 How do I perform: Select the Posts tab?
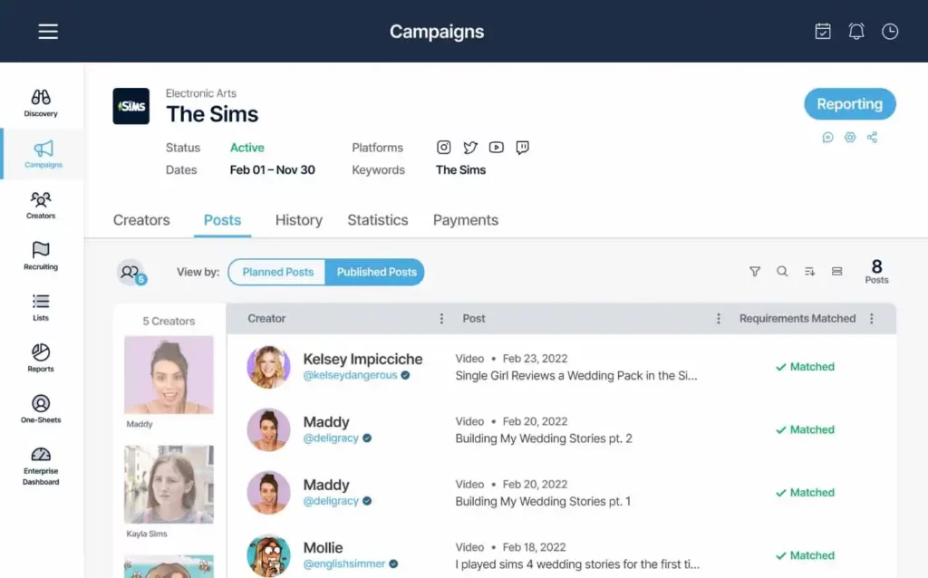(x=223, y=220)
